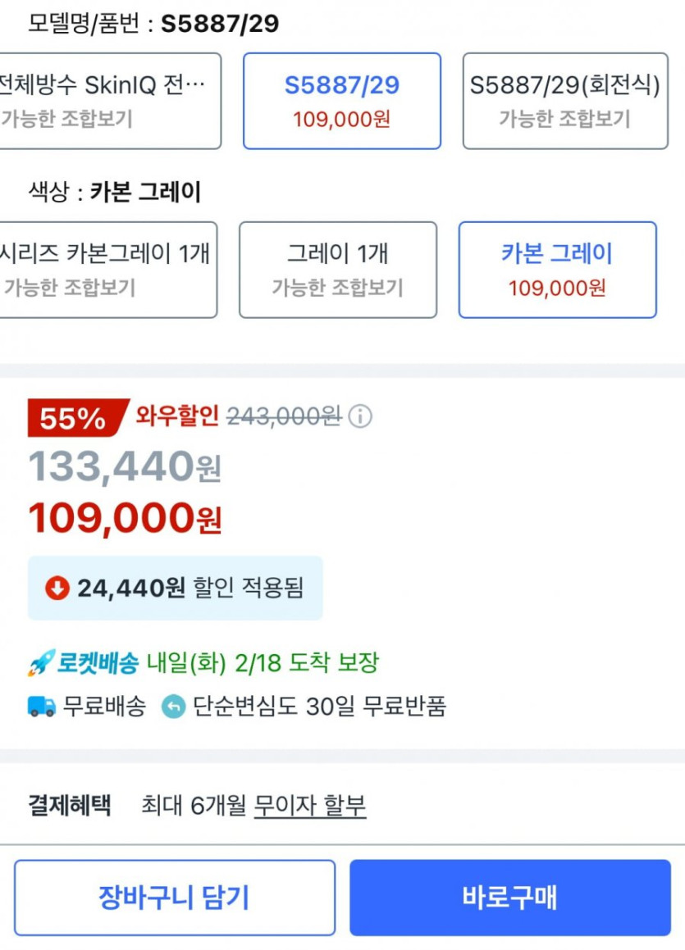Tap the 24,440원 할인 적용됨 banner
Image resolution: width=685 pixels, height=950 pixels.
175,588
